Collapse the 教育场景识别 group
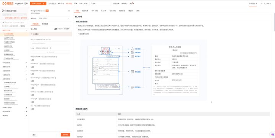The height and width of the screenshot is (138, 275). point(14,79)
